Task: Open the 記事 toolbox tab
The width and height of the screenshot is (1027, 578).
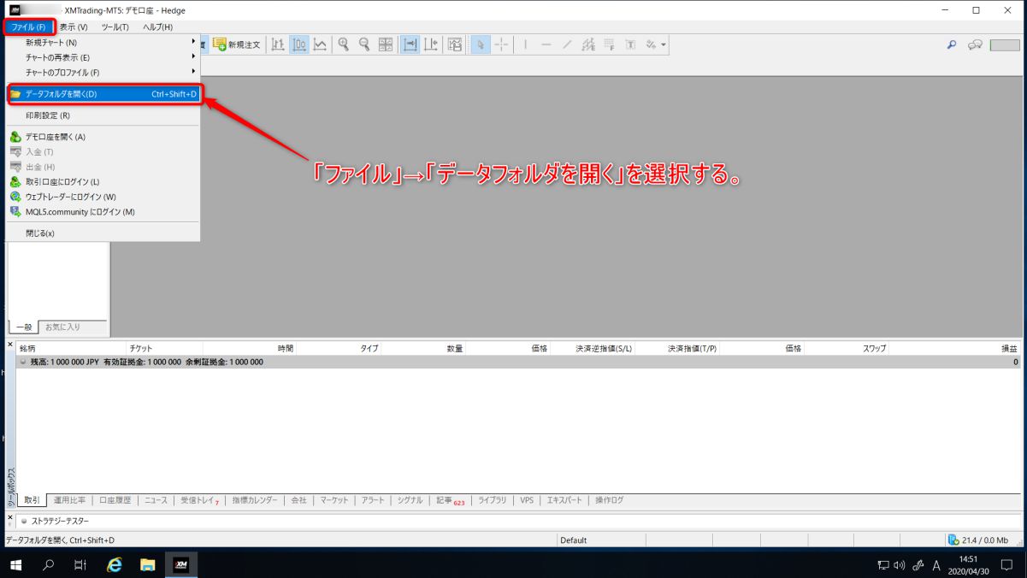Action: coord(450,500)
